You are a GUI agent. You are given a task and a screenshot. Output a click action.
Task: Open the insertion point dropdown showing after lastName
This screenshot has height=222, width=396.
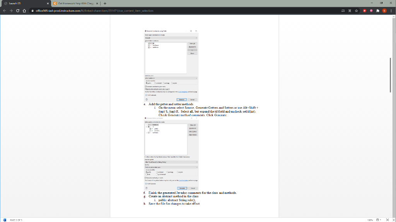coord(171,79)
